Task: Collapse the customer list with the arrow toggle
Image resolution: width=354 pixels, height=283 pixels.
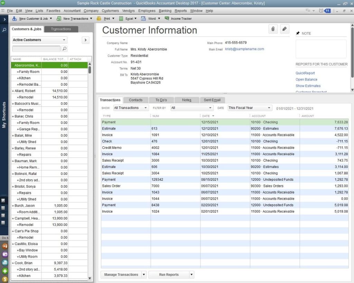Action: [85, 40]
